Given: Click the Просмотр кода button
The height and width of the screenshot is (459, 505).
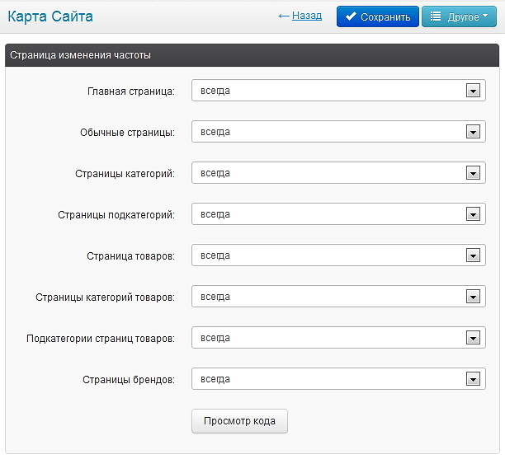Looking at the screenshot, I should (x=239, y=421).
